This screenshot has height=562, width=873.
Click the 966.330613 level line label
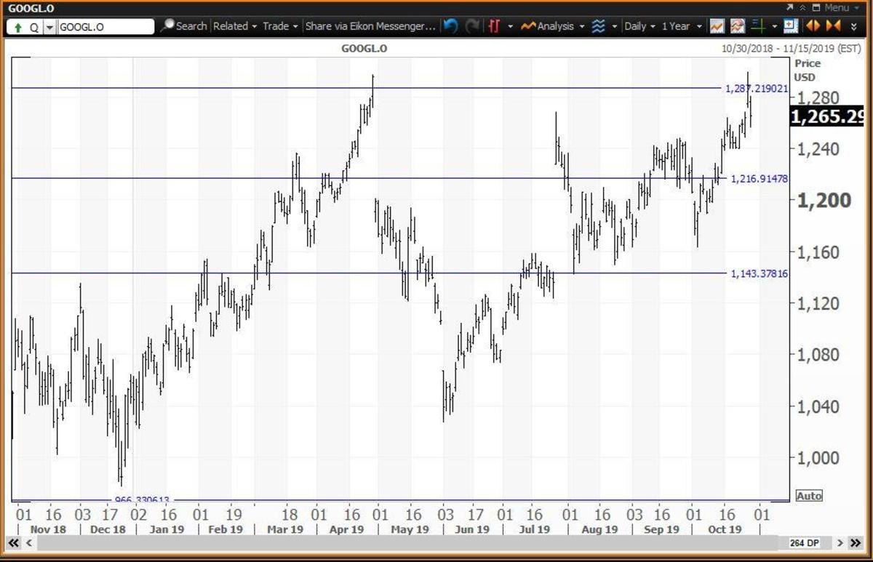coord(142,500)
